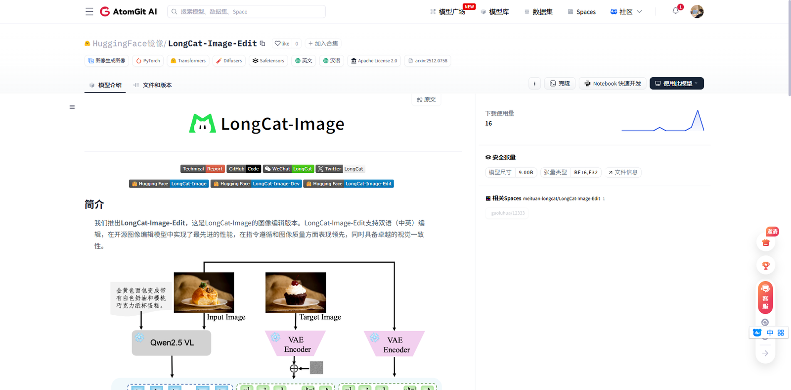Viewport: 791px width, 390px height.
Task: Click the LongCat-Image logo banner
Action: [x=267, y=124]
